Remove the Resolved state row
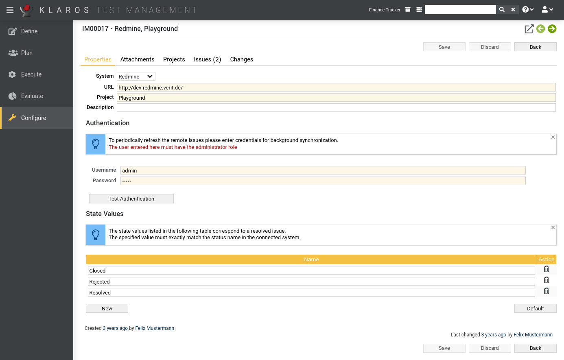The width and height of the screenshot is (564, 360). (547, 291)
